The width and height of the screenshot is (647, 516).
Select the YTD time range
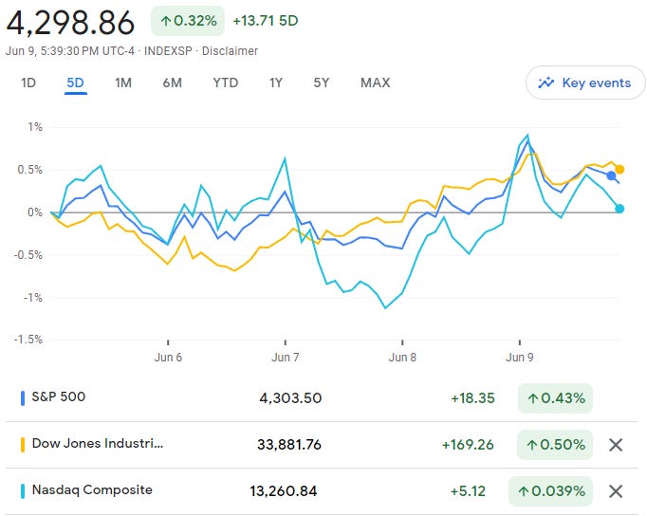[225, 83]
